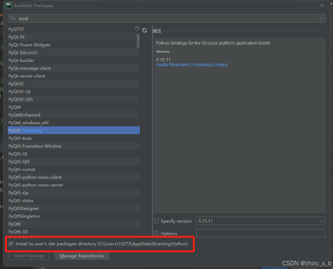The image size is (333, 269).
Task: Close the Available Packages dialog
Action: tap(322, 5)
